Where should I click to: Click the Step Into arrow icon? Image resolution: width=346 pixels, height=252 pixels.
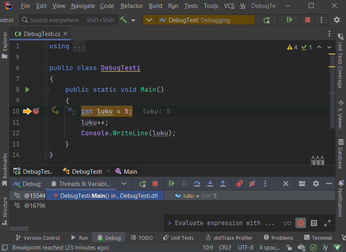pyautogui.click(x=210, y=184)
